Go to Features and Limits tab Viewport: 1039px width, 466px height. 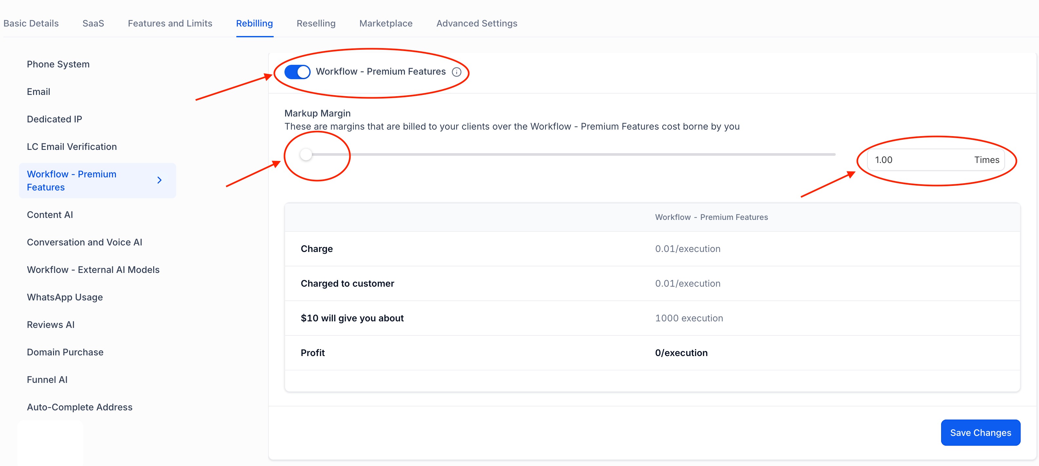click(x=170, y=23)
